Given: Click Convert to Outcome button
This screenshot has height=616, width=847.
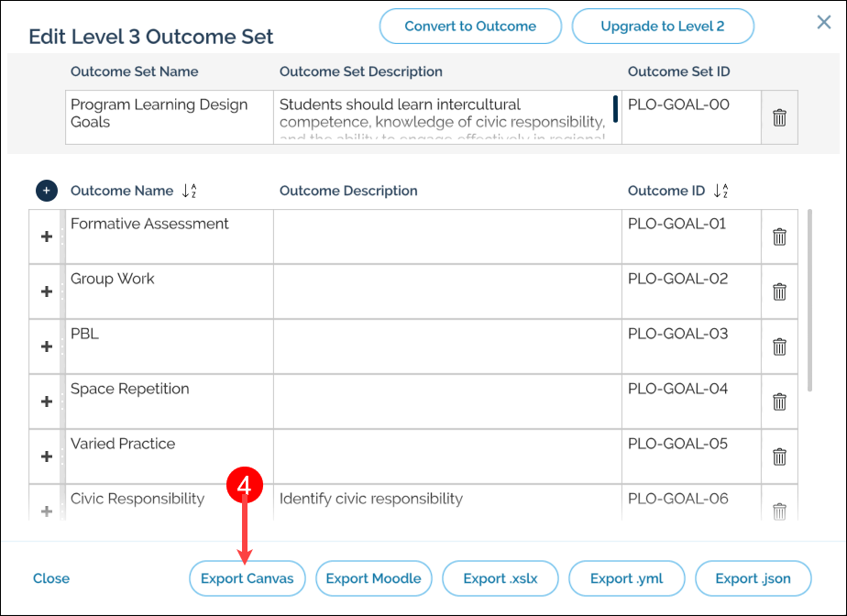Looking at the screenshot, I should [x=470, y=27].
